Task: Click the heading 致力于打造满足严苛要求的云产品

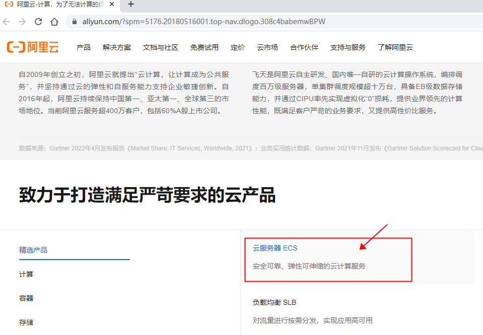Action: [x=147, y=195]
